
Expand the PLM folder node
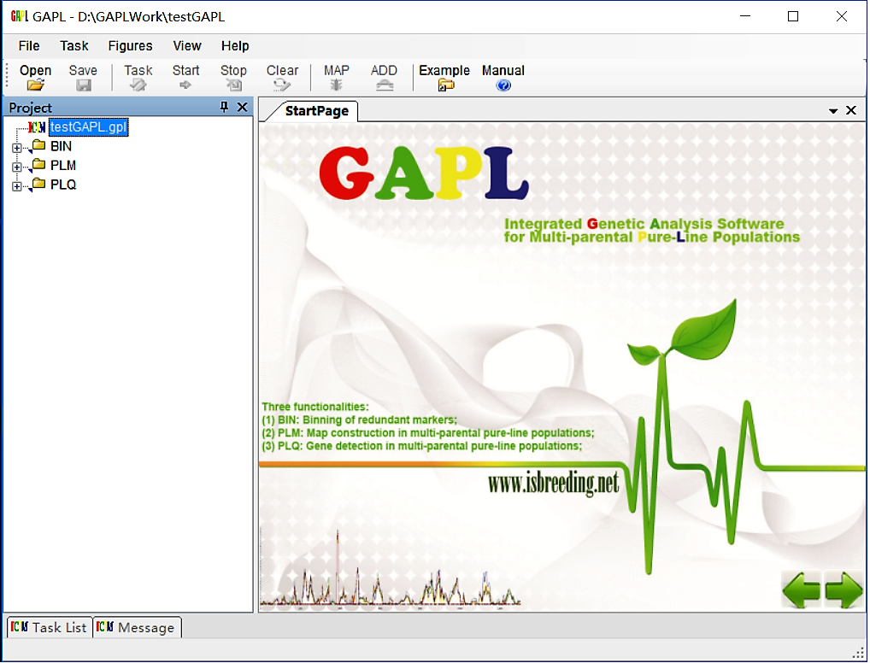(16, 167)
